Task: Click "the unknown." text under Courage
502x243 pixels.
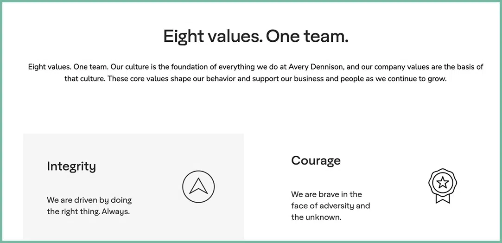Action: click(x=316, y=217)
